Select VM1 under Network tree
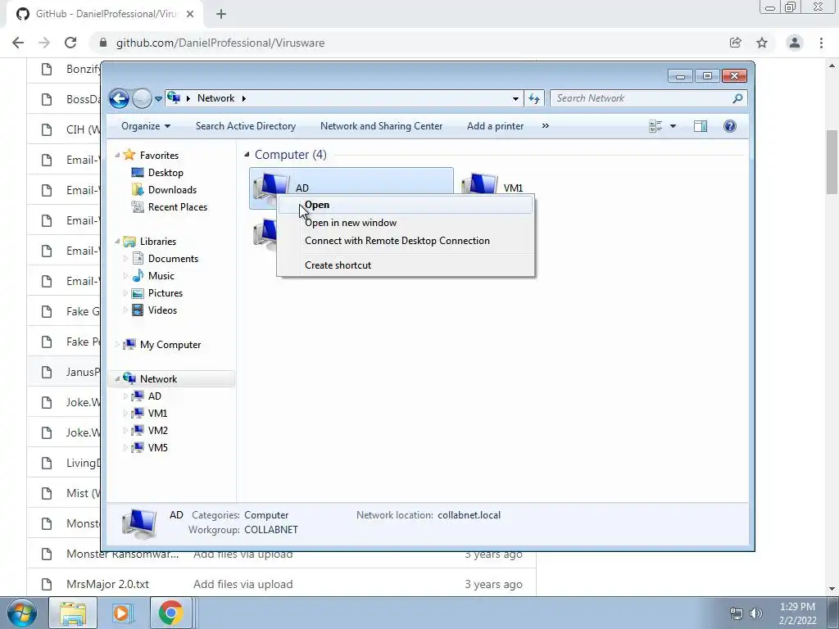Viewport: 839px width, 629px height. pos(157,414)
